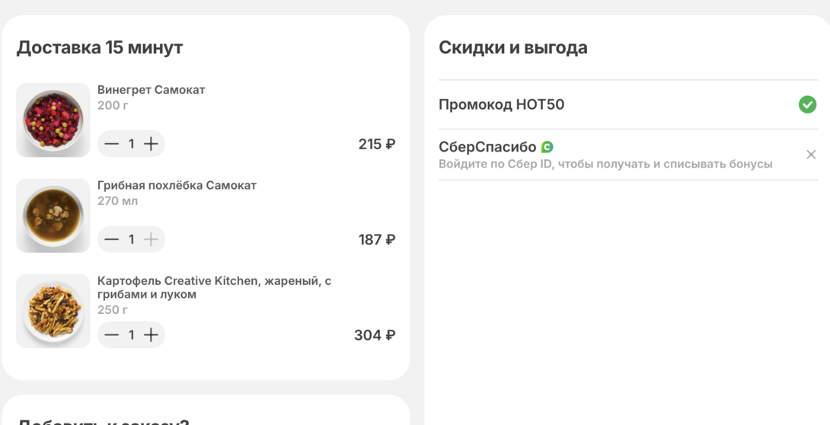The width and height of the screenshot is (830, 425).
Task: Click the Сбер ID login hint text
Action: point(605,164)
